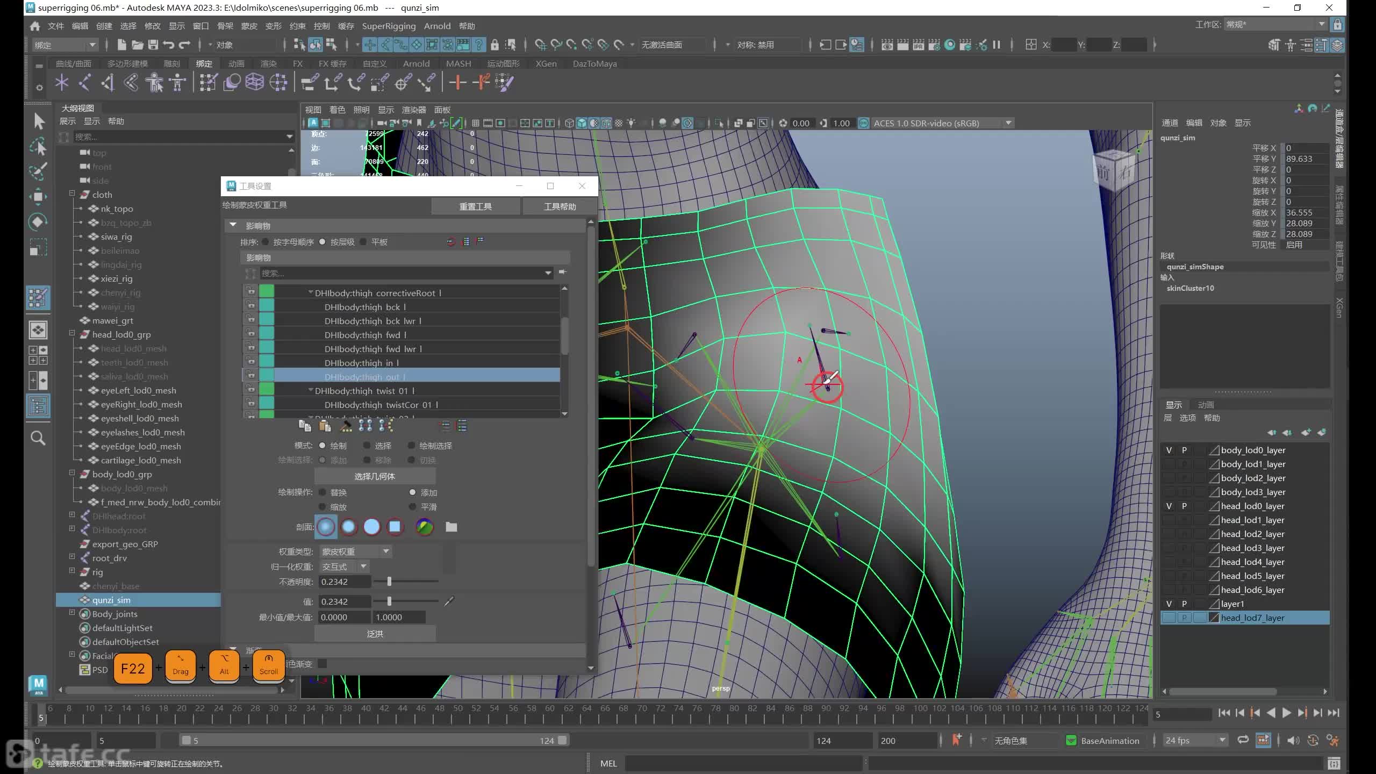Copy weights icon below influences list
Viewport: 1376px width, 774px height.
pyautogui.click(x=305, y=426)
